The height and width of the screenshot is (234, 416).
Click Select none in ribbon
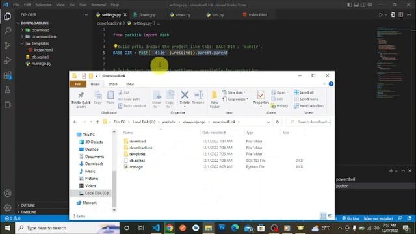pos(306,99)
